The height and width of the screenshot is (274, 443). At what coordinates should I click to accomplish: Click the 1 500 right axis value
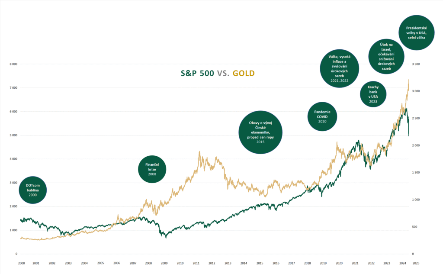coord(416,172)
